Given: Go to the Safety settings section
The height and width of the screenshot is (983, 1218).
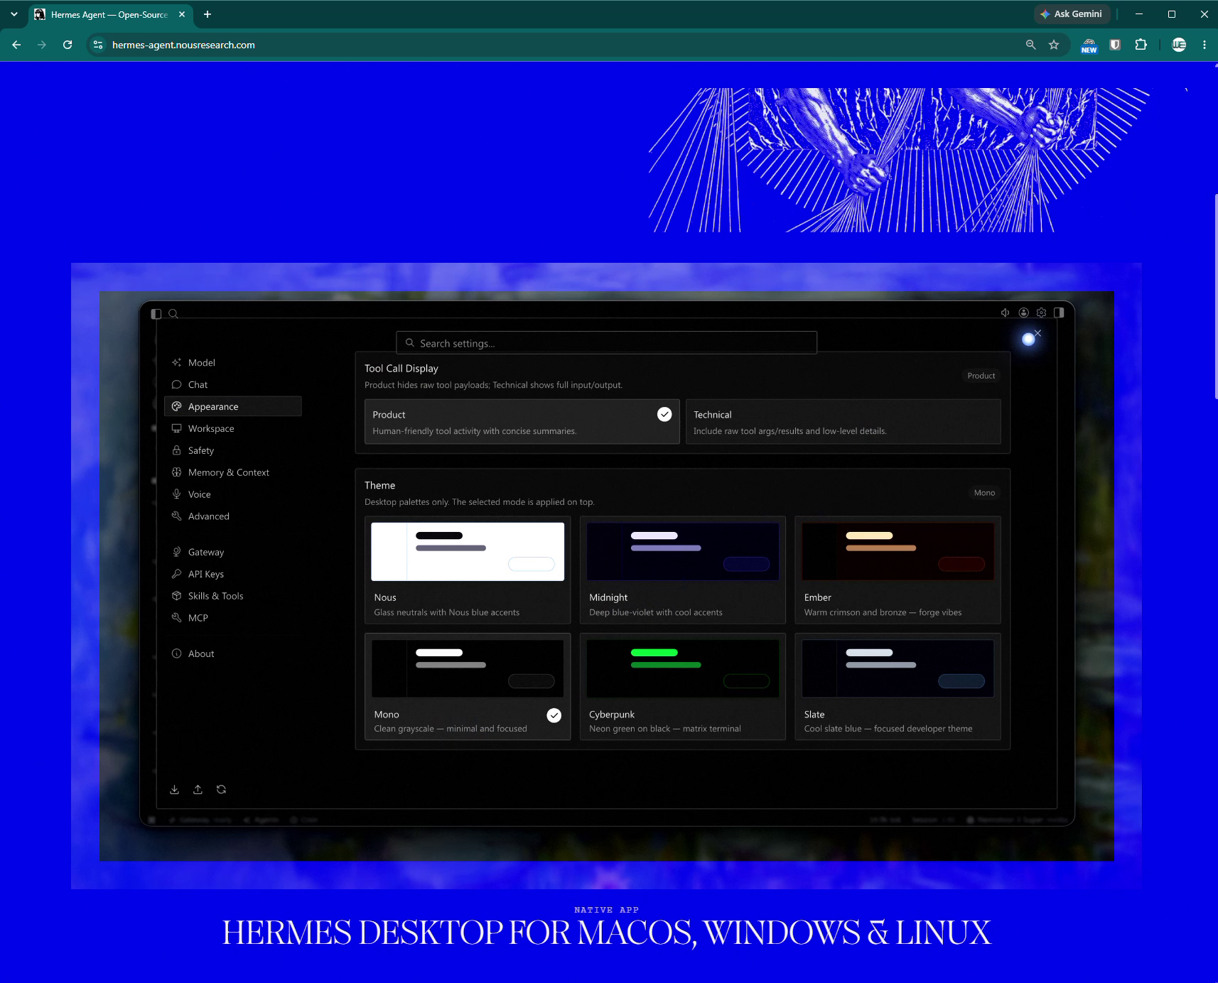Looking at the screenshot, I should pyautogui.click(x=233, y=450).
